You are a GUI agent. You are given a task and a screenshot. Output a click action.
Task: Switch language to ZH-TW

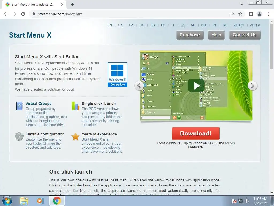tap(255, 25)
